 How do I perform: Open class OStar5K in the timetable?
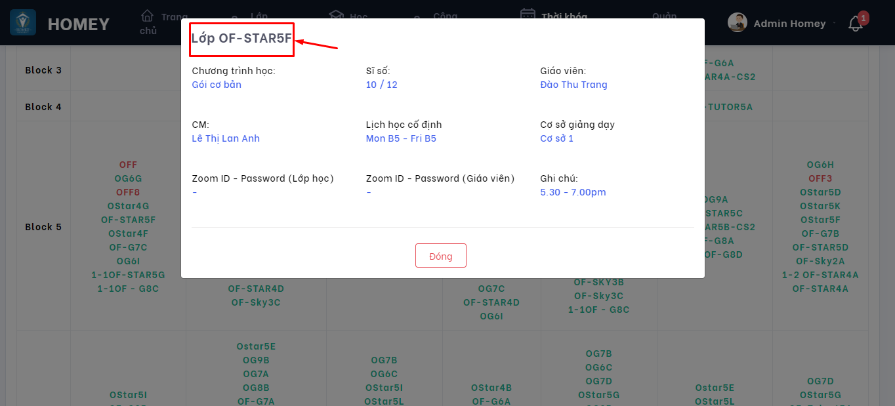820,206
